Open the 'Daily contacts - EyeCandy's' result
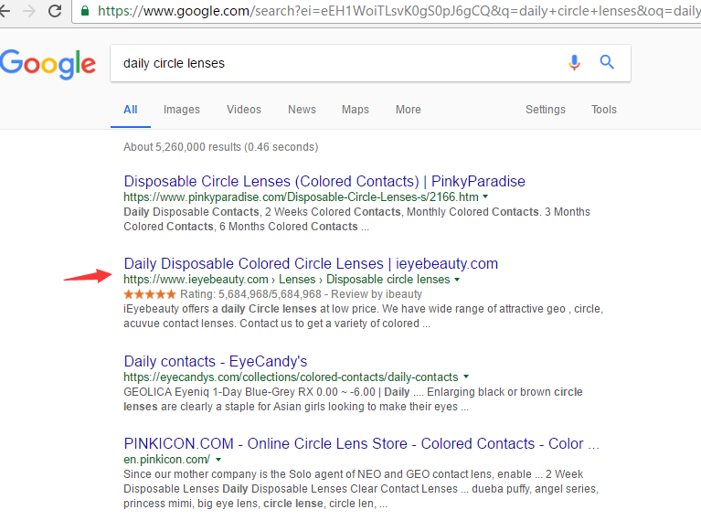The width and height of the screenshot is (701, 531). coord(216,361)
